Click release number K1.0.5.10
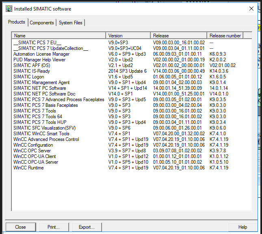Screen dimensions: 262x234 (x=219, y=162)
